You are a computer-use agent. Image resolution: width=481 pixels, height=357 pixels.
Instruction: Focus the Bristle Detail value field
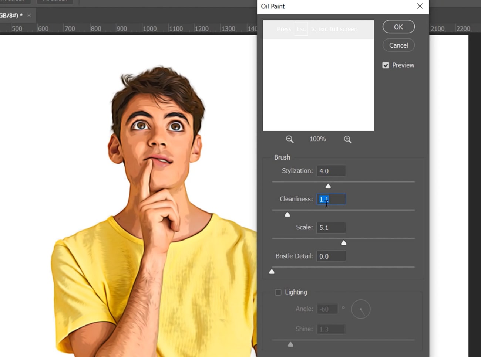[x=331, y=256]
